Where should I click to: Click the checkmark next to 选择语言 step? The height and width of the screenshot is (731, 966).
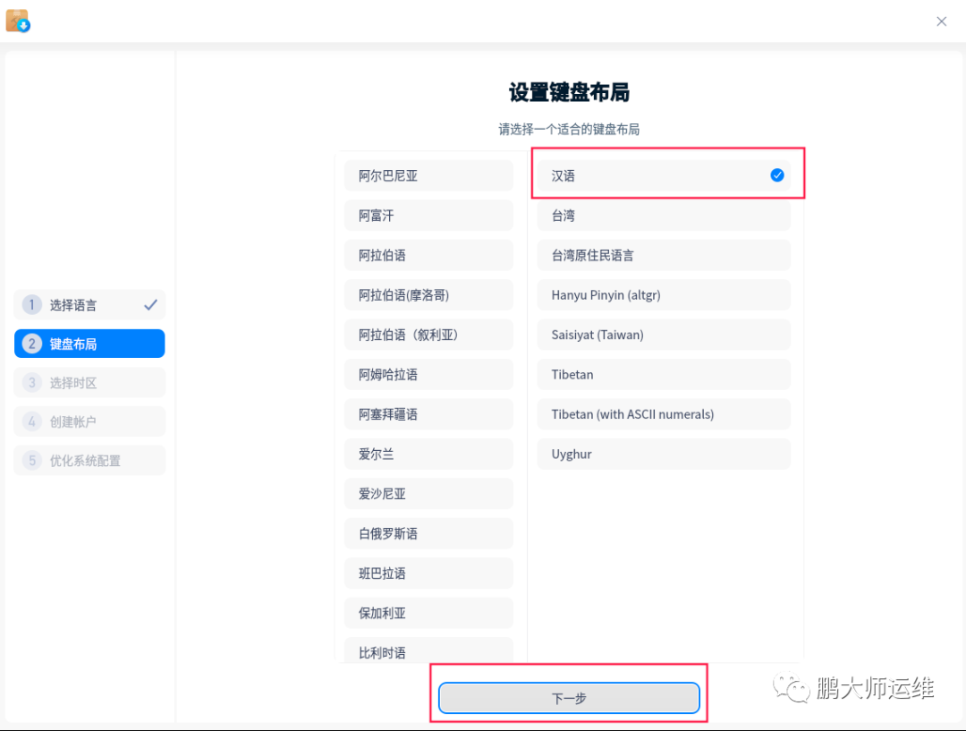[150, 304]
